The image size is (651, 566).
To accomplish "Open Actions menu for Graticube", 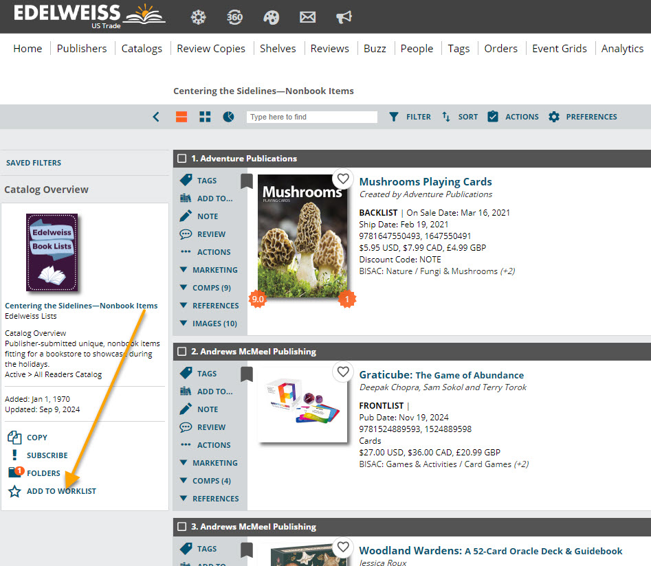I will [206, 445].
